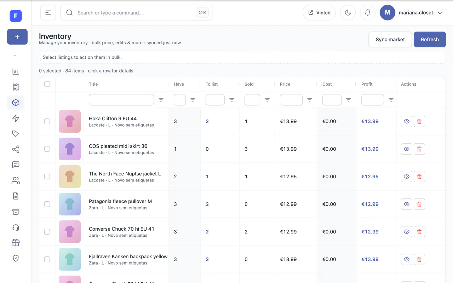Open the messages chat sidebar icon
Viewport: 453px width, 283px height.
[x=16, y=165]
